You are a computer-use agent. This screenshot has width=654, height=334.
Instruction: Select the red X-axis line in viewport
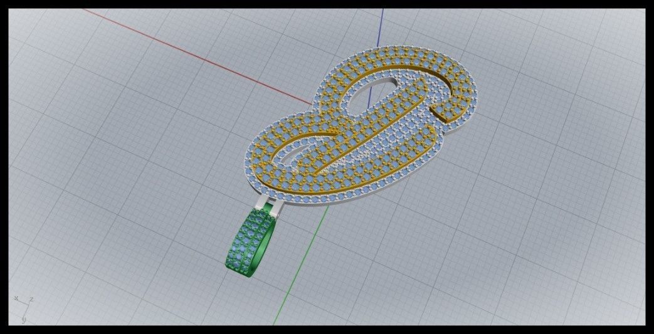click(x=196, y=56)
